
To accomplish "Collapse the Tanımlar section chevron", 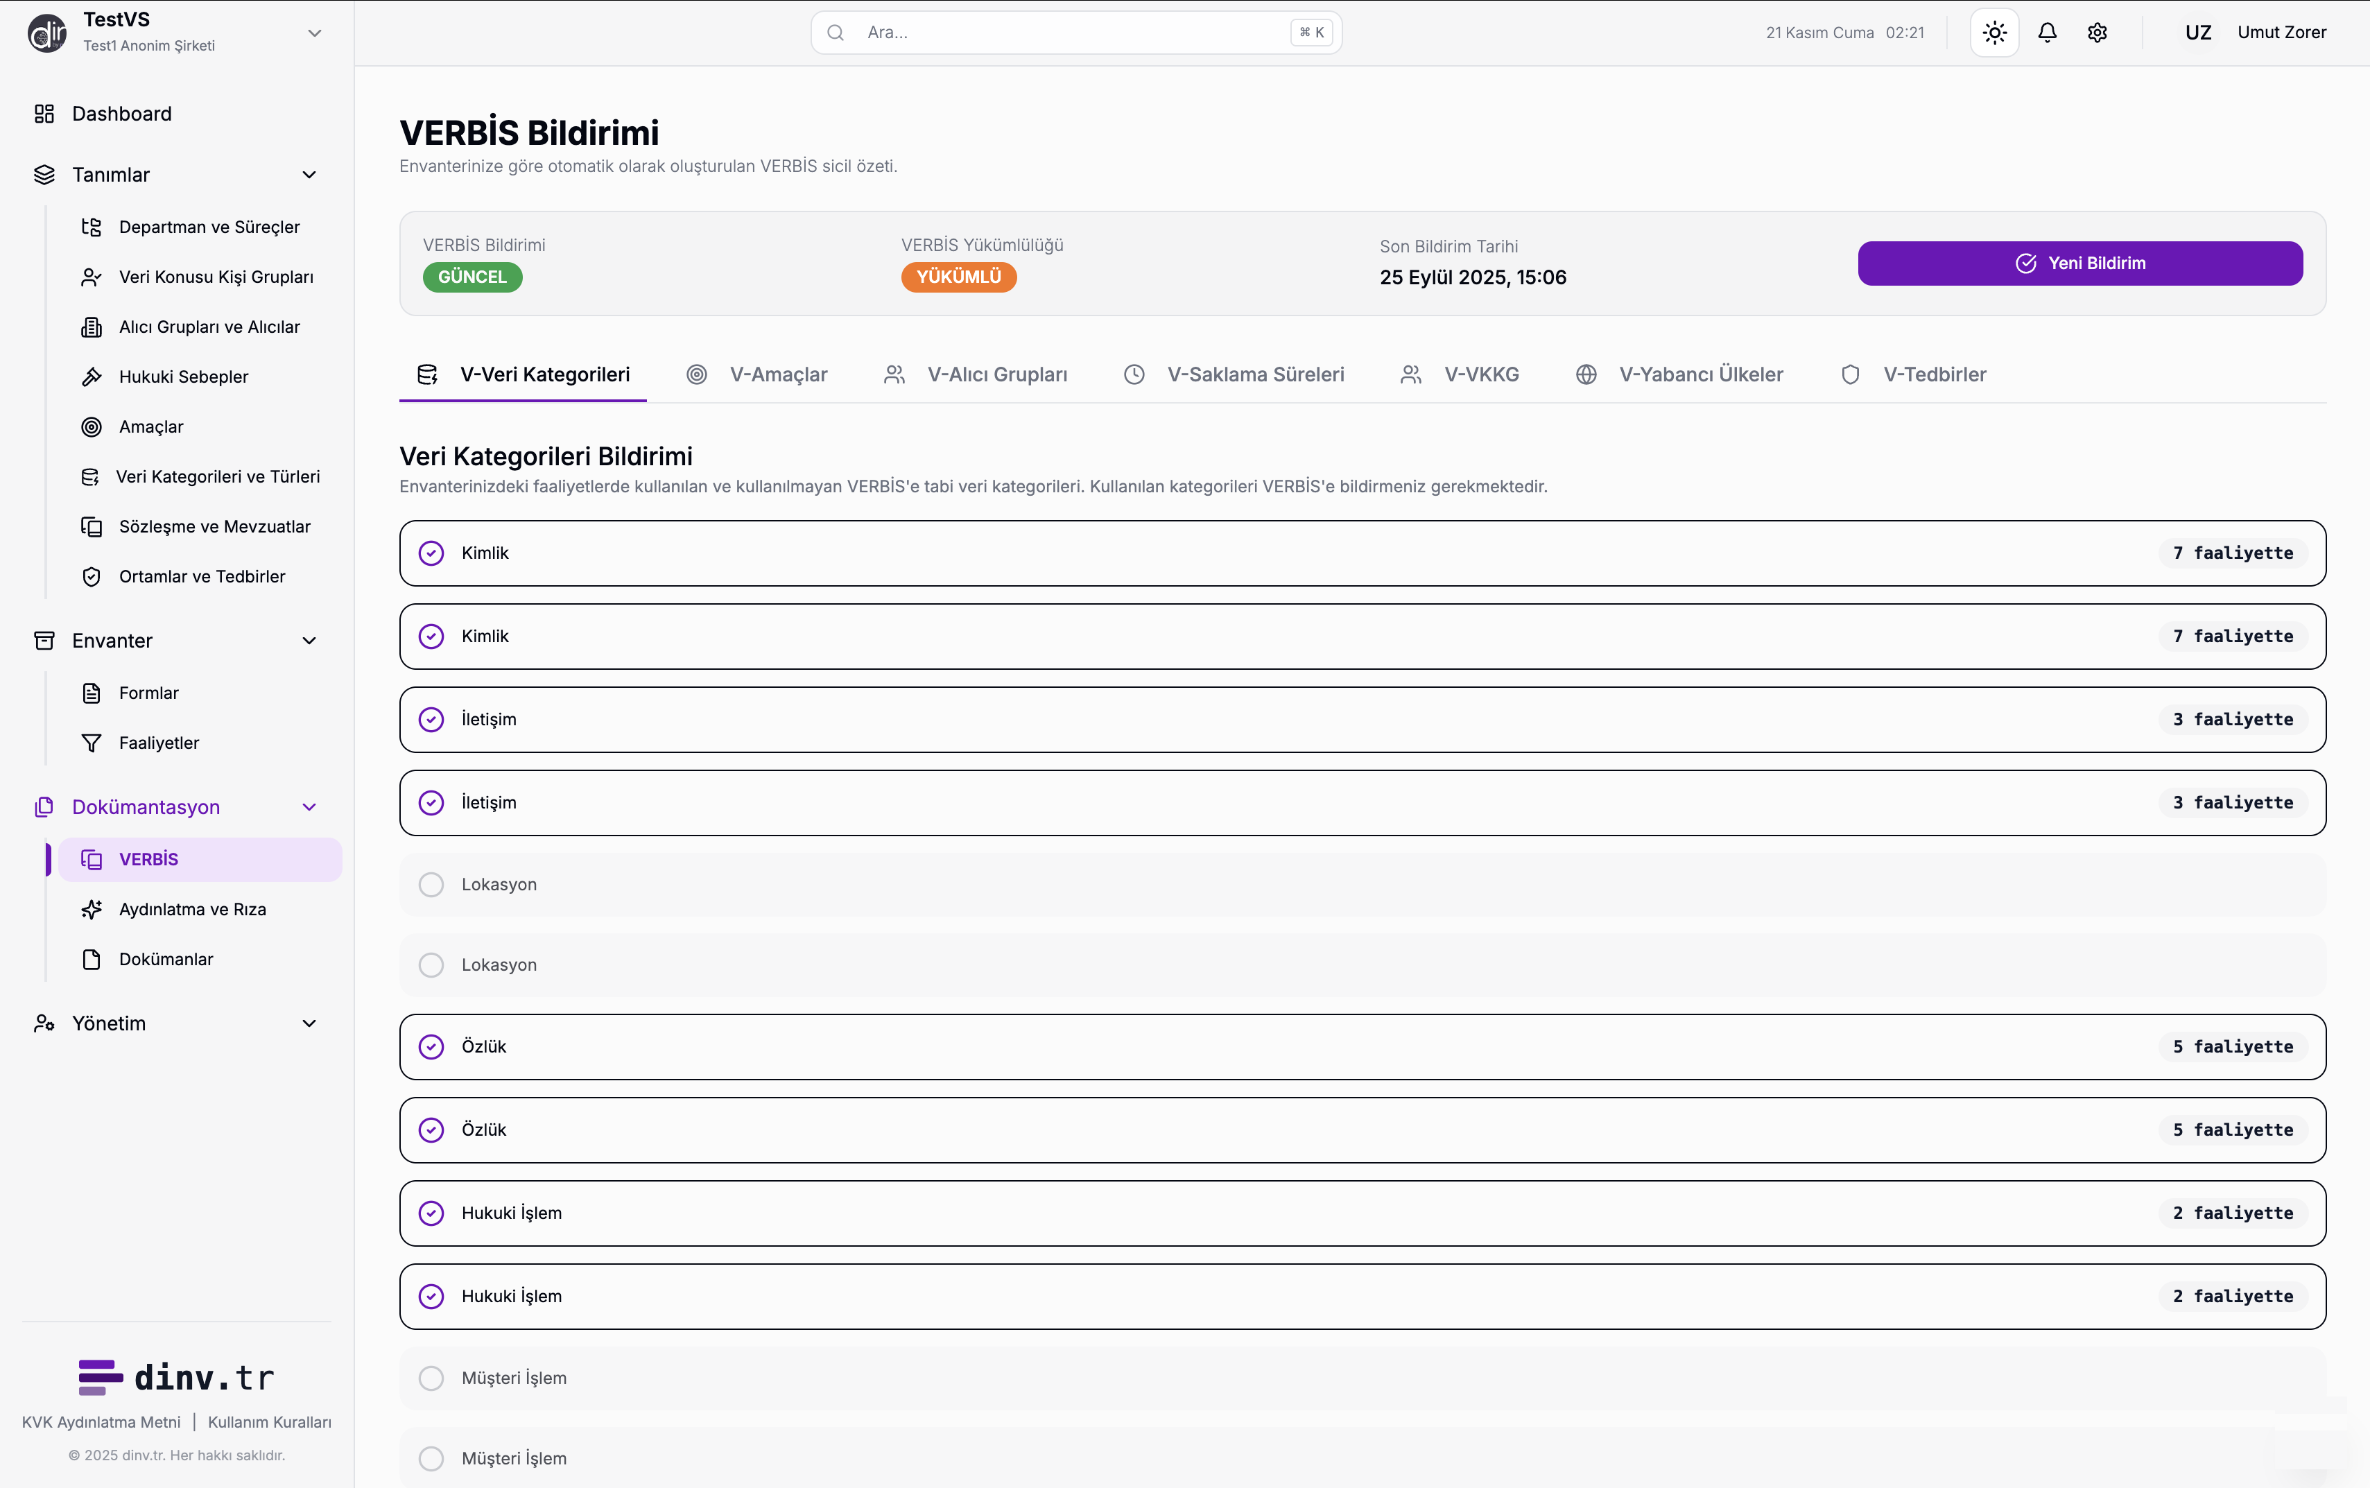I will pos(309,175).
